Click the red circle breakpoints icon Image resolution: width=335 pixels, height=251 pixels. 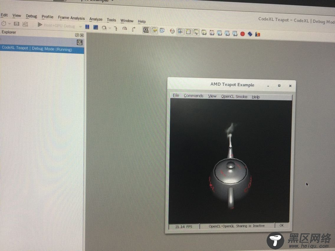[242, 34]
